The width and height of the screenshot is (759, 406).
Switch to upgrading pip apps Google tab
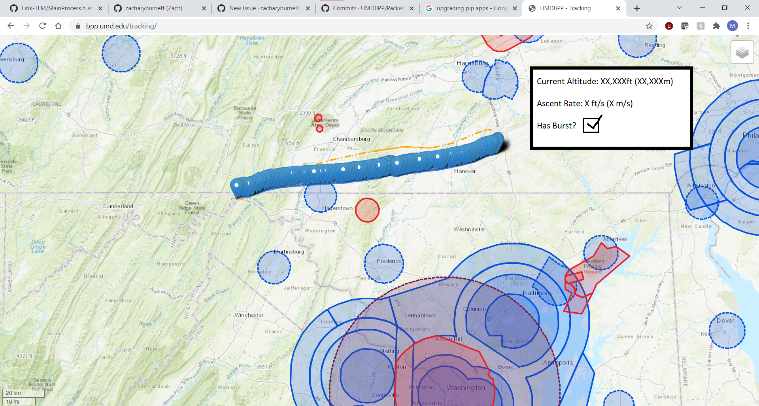coord(471,8)
